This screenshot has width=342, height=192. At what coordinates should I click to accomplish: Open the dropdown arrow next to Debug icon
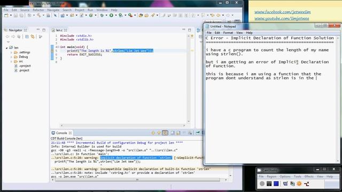pyautogui.click(x=106, y=15)
